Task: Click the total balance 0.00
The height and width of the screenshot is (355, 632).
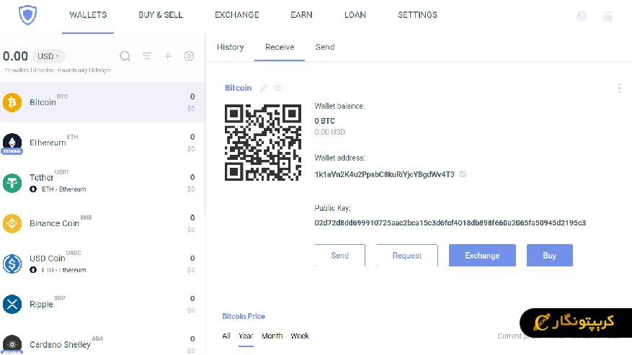Action: tap(15, 56)
